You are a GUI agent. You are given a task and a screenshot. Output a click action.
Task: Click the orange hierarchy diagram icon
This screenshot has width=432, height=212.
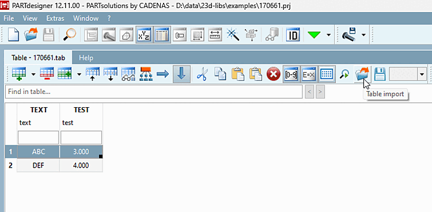tap(146, 74)
